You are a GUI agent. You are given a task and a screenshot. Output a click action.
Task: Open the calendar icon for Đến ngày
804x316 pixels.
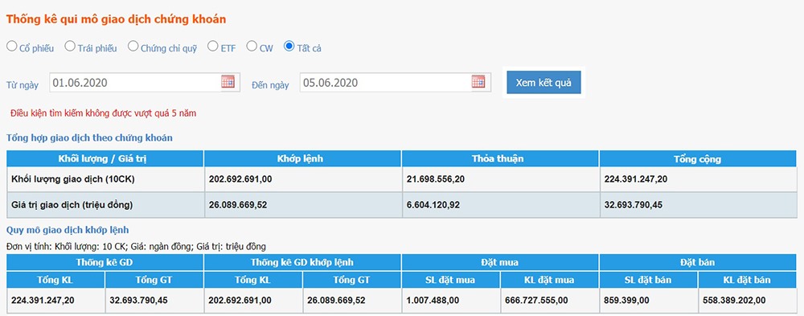pyautogui.click(x=478, y=81)
